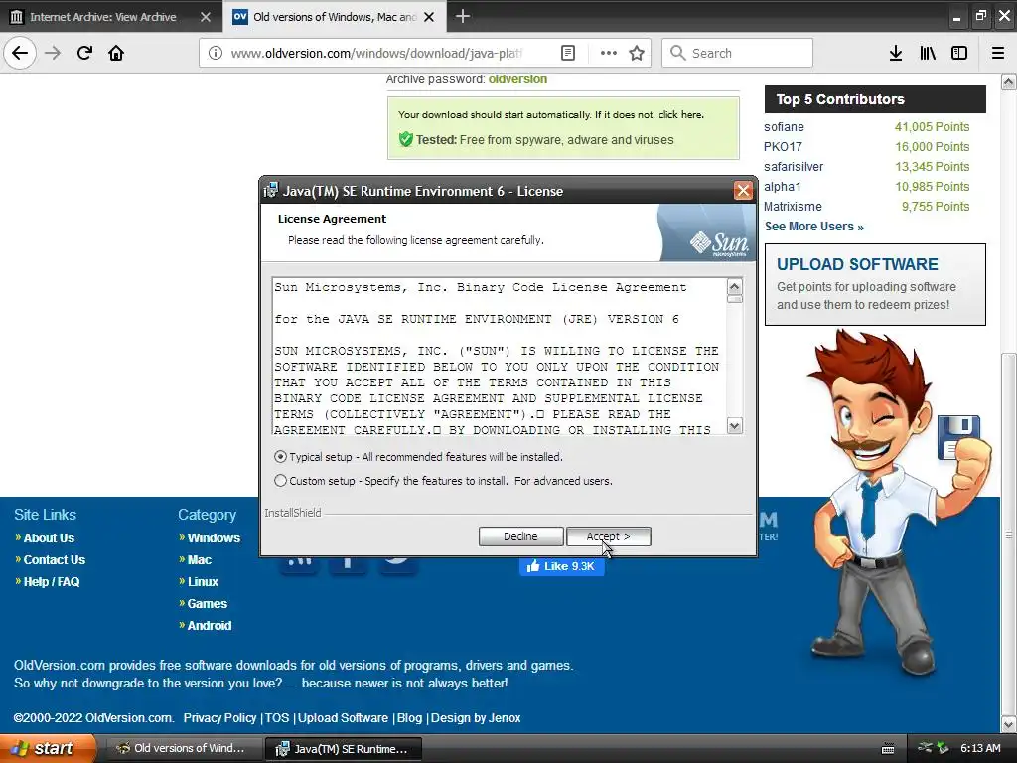Focus the browser Search box
The image size is (1017, 763).
[x=738, y=54]
